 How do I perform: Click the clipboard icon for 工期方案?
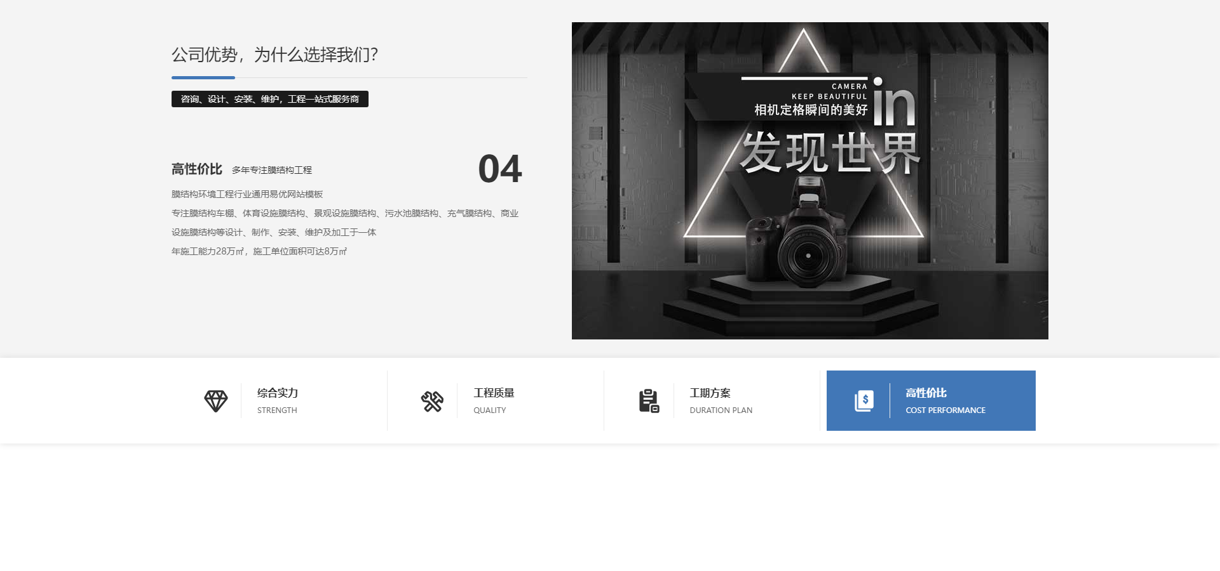649,401
